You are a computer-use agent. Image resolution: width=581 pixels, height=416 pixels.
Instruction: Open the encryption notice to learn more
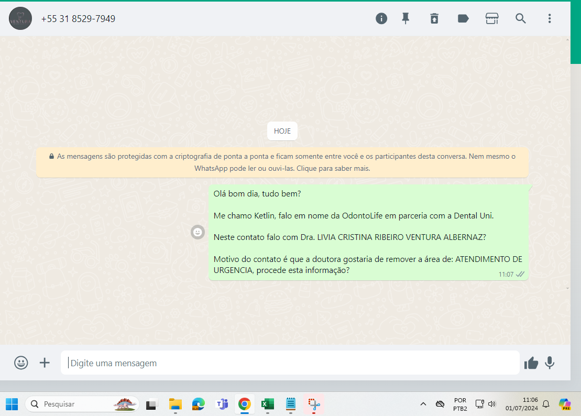(x=282, y=162)
